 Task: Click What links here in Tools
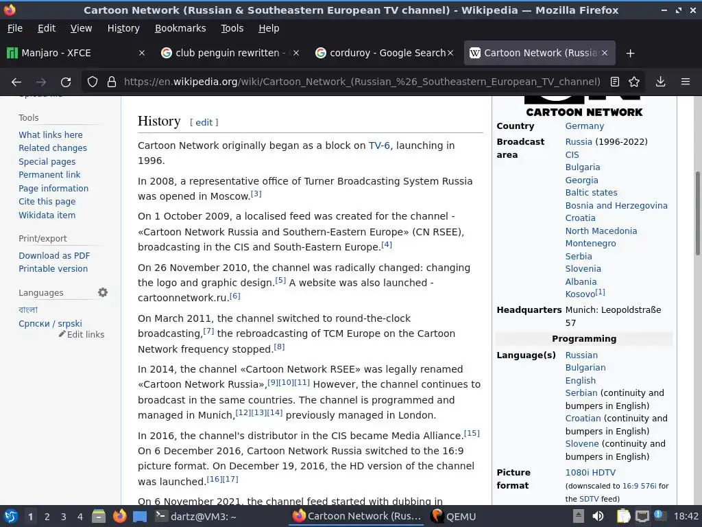pos(51,135)
